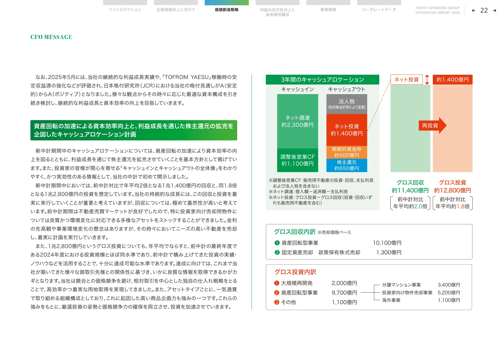The image size is (503, 356).
Task: Click green number 2 bullet 固定資産売却
Action: (x=277, y=252)
